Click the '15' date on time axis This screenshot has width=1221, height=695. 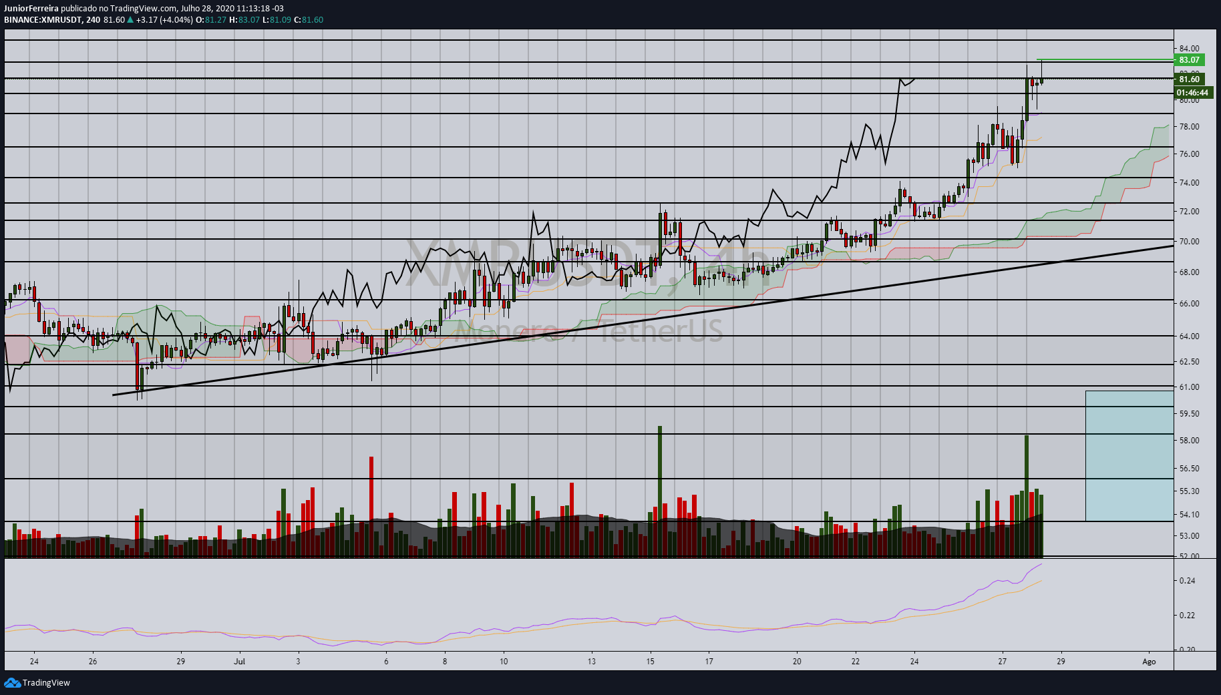pyautogui.click(x=650, y=662)
